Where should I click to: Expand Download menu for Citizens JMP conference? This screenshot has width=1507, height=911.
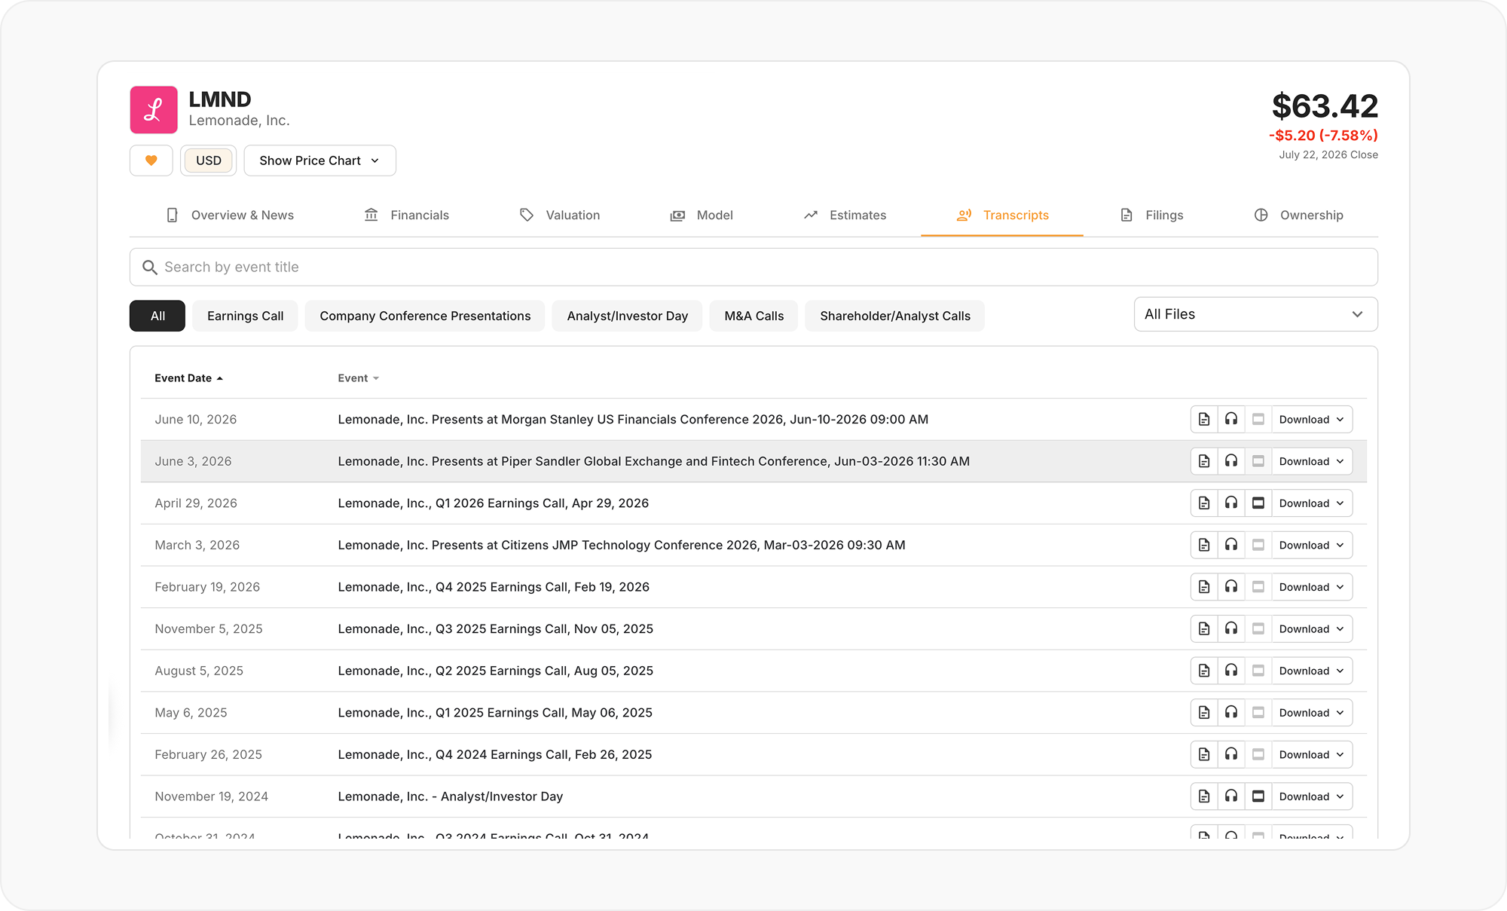[1312, 545]
